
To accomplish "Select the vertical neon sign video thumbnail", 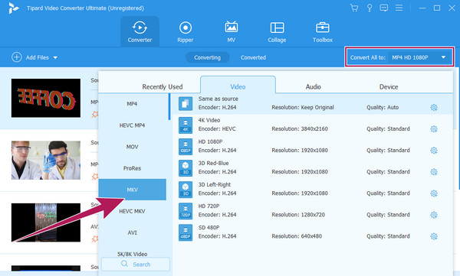I will 46,222.
